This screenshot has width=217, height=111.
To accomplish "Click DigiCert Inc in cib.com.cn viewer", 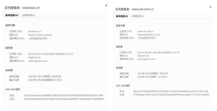I will coord(143,56).
